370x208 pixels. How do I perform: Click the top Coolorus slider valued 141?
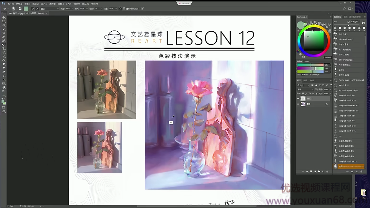pos(310,65)
